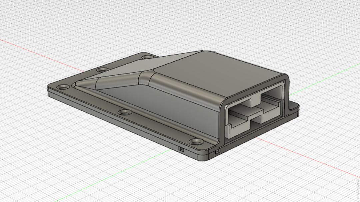360x202 pixels.
Task: Click the red axis line left of the model
Action: pos(41,54)
